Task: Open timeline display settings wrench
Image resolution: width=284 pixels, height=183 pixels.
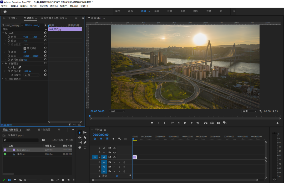Action: click(119, 139)
